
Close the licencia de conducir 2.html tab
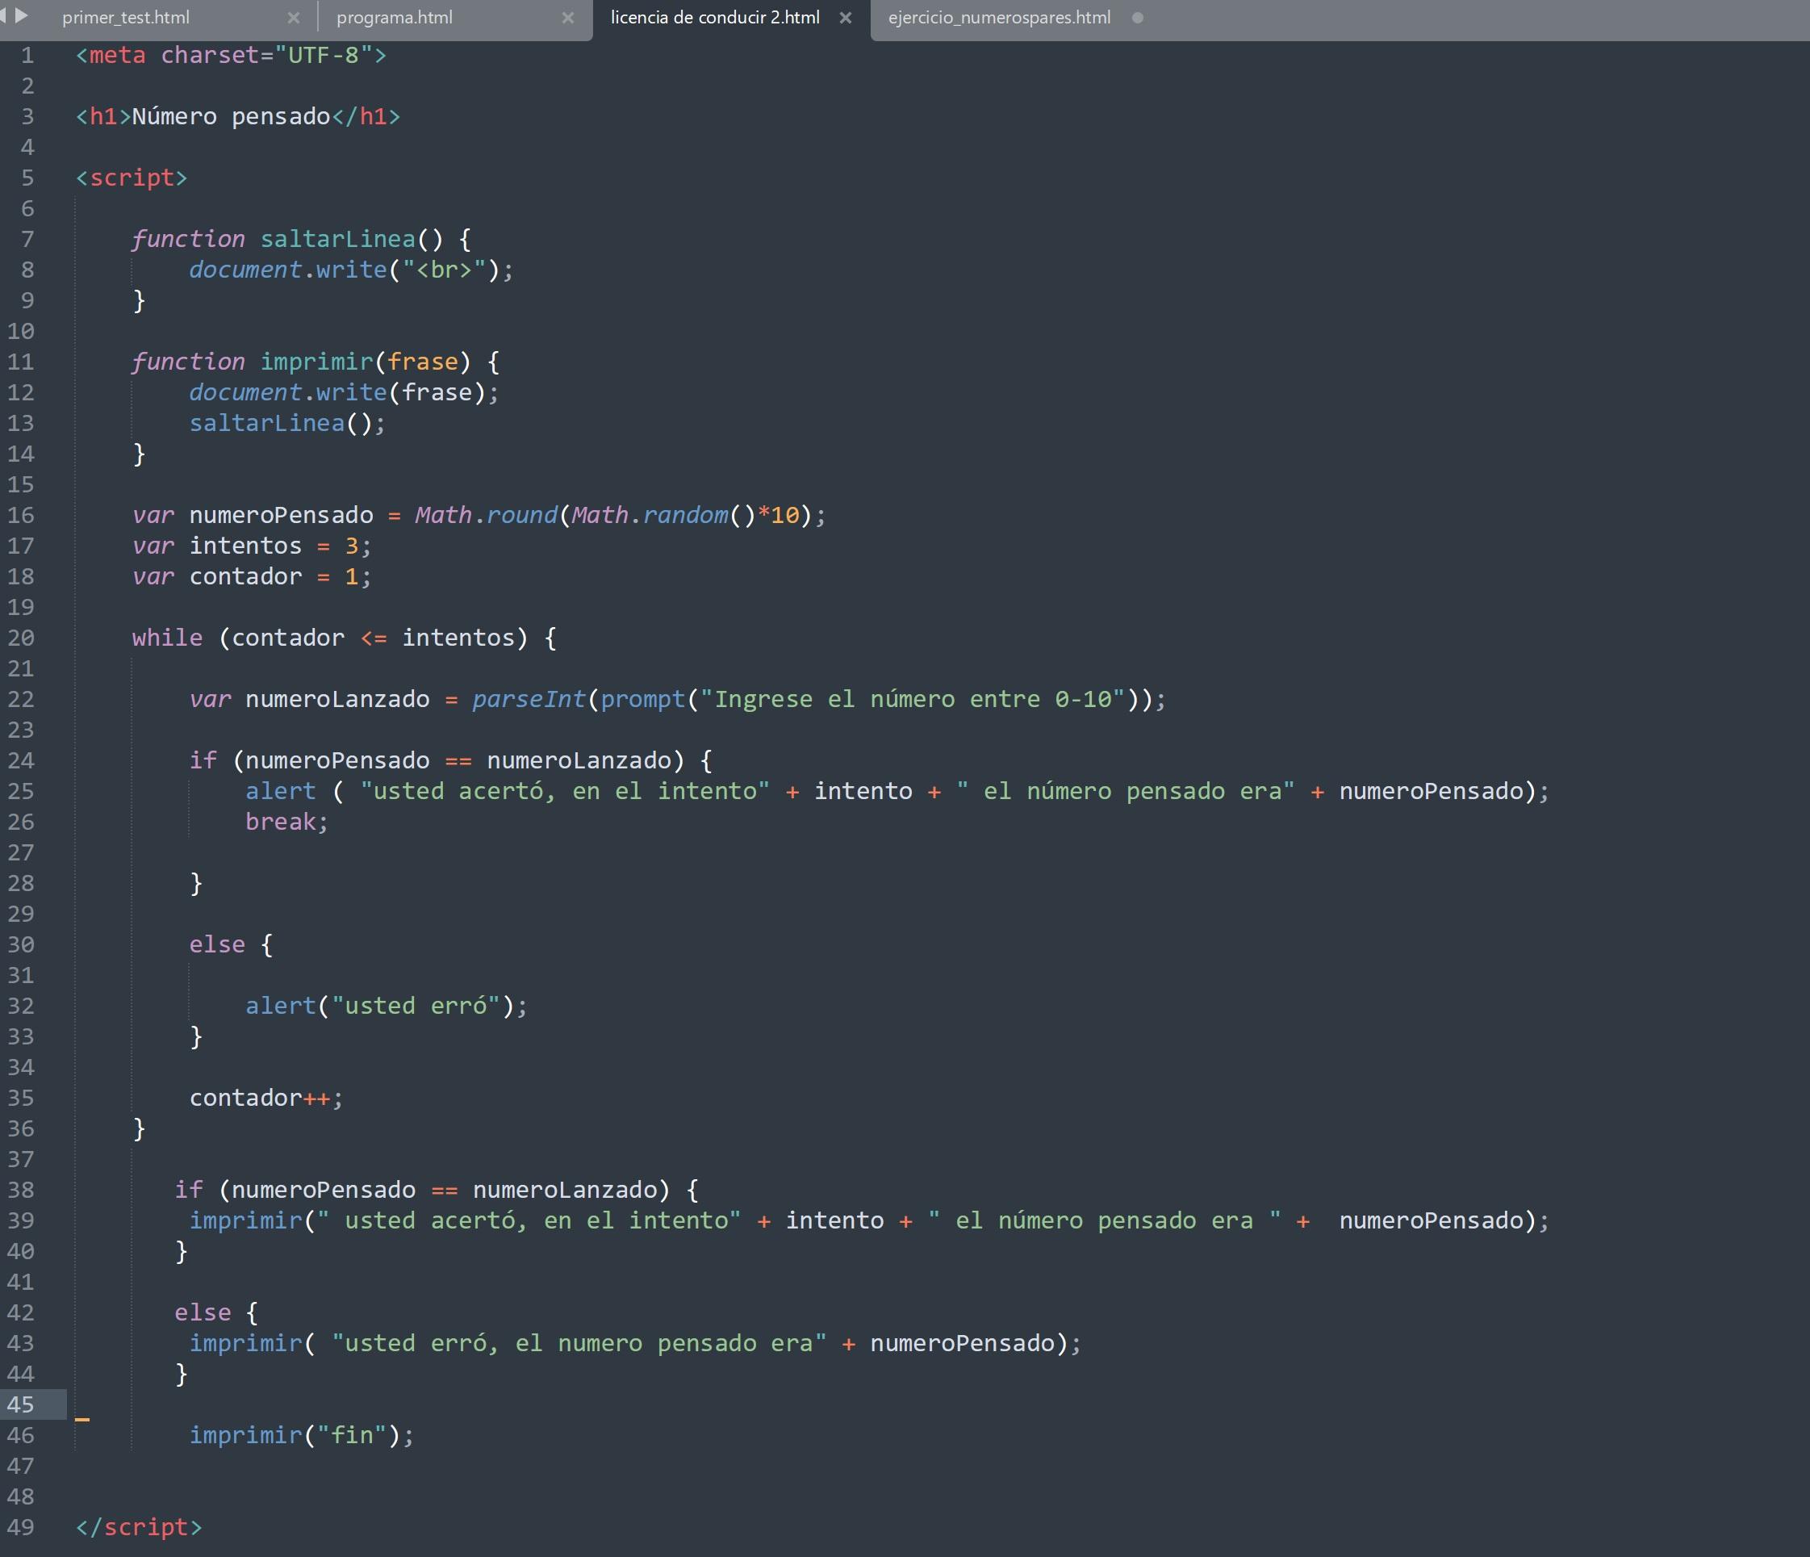[x=846, y=18]
